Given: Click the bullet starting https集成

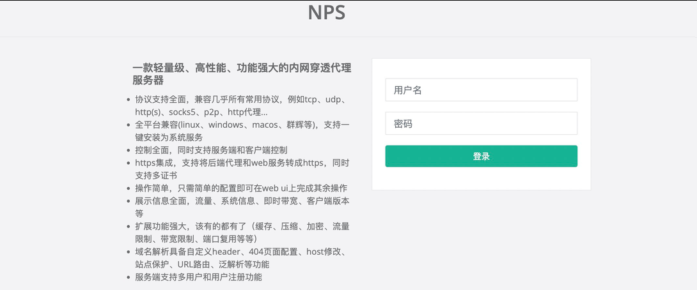Looking at the screenshot, I should point(242,169).
